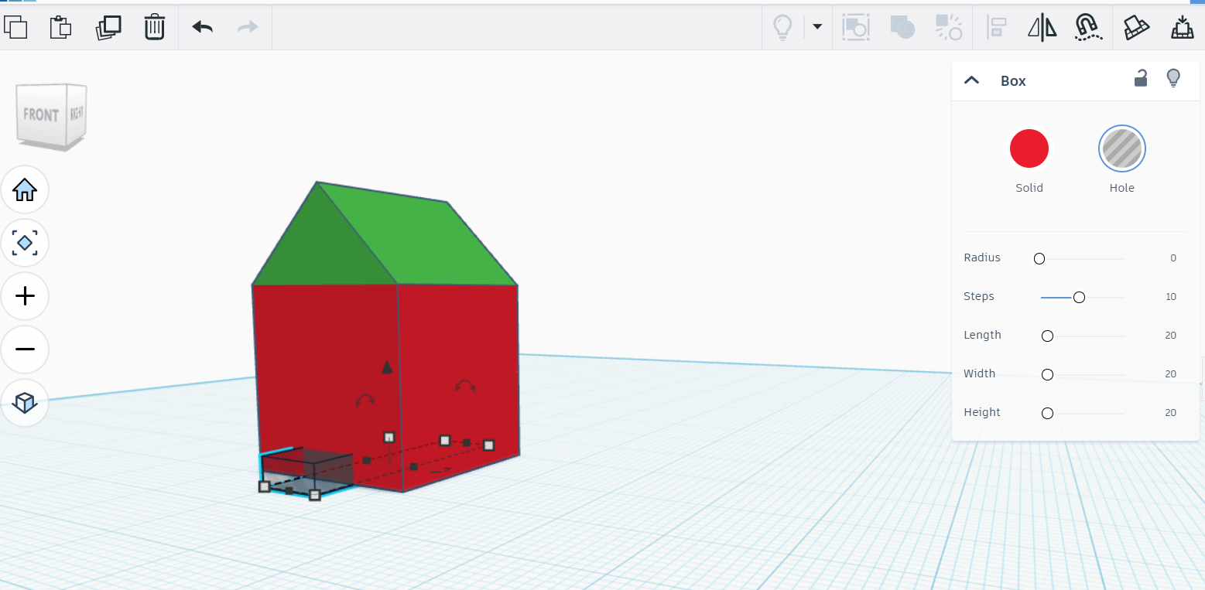Set the shape to Hole
This screenshot has width=1205, height=590.
click(x=1121, y=148)
